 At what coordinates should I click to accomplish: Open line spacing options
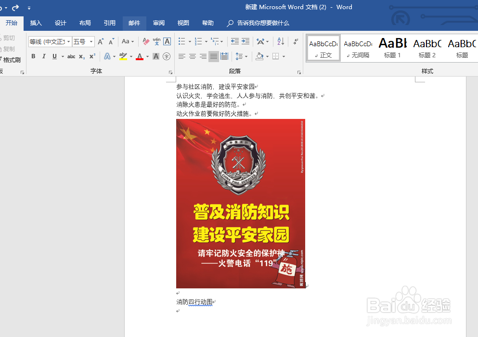tap(241, 56)
